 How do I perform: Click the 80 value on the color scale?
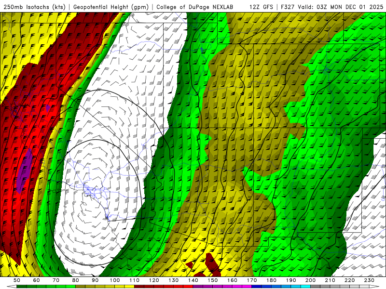coord(76,280)
